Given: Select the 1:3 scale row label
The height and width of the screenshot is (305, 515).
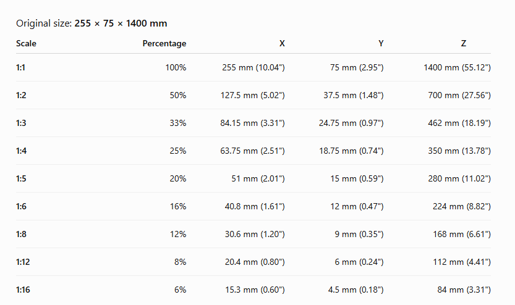Looking at the screenshot, I should click(21, 123).
